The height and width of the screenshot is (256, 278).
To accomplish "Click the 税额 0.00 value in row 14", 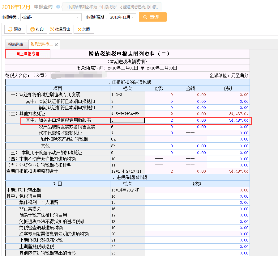I will [244, 196].
